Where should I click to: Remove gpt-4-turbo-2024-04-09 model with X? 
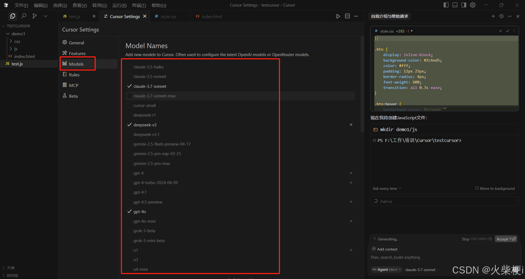coord(351,183)
